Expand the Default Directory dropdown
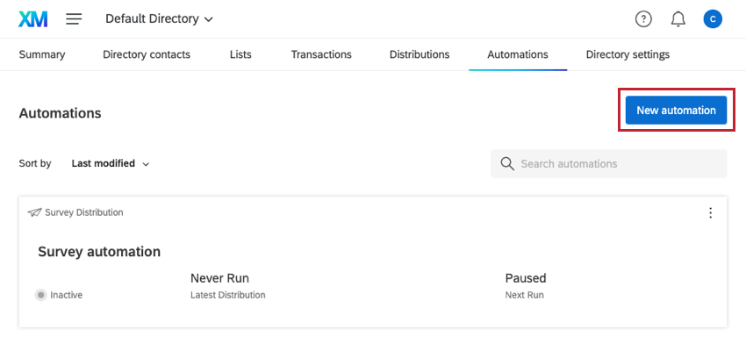This screenshot has height=337, width=746. 160,19
